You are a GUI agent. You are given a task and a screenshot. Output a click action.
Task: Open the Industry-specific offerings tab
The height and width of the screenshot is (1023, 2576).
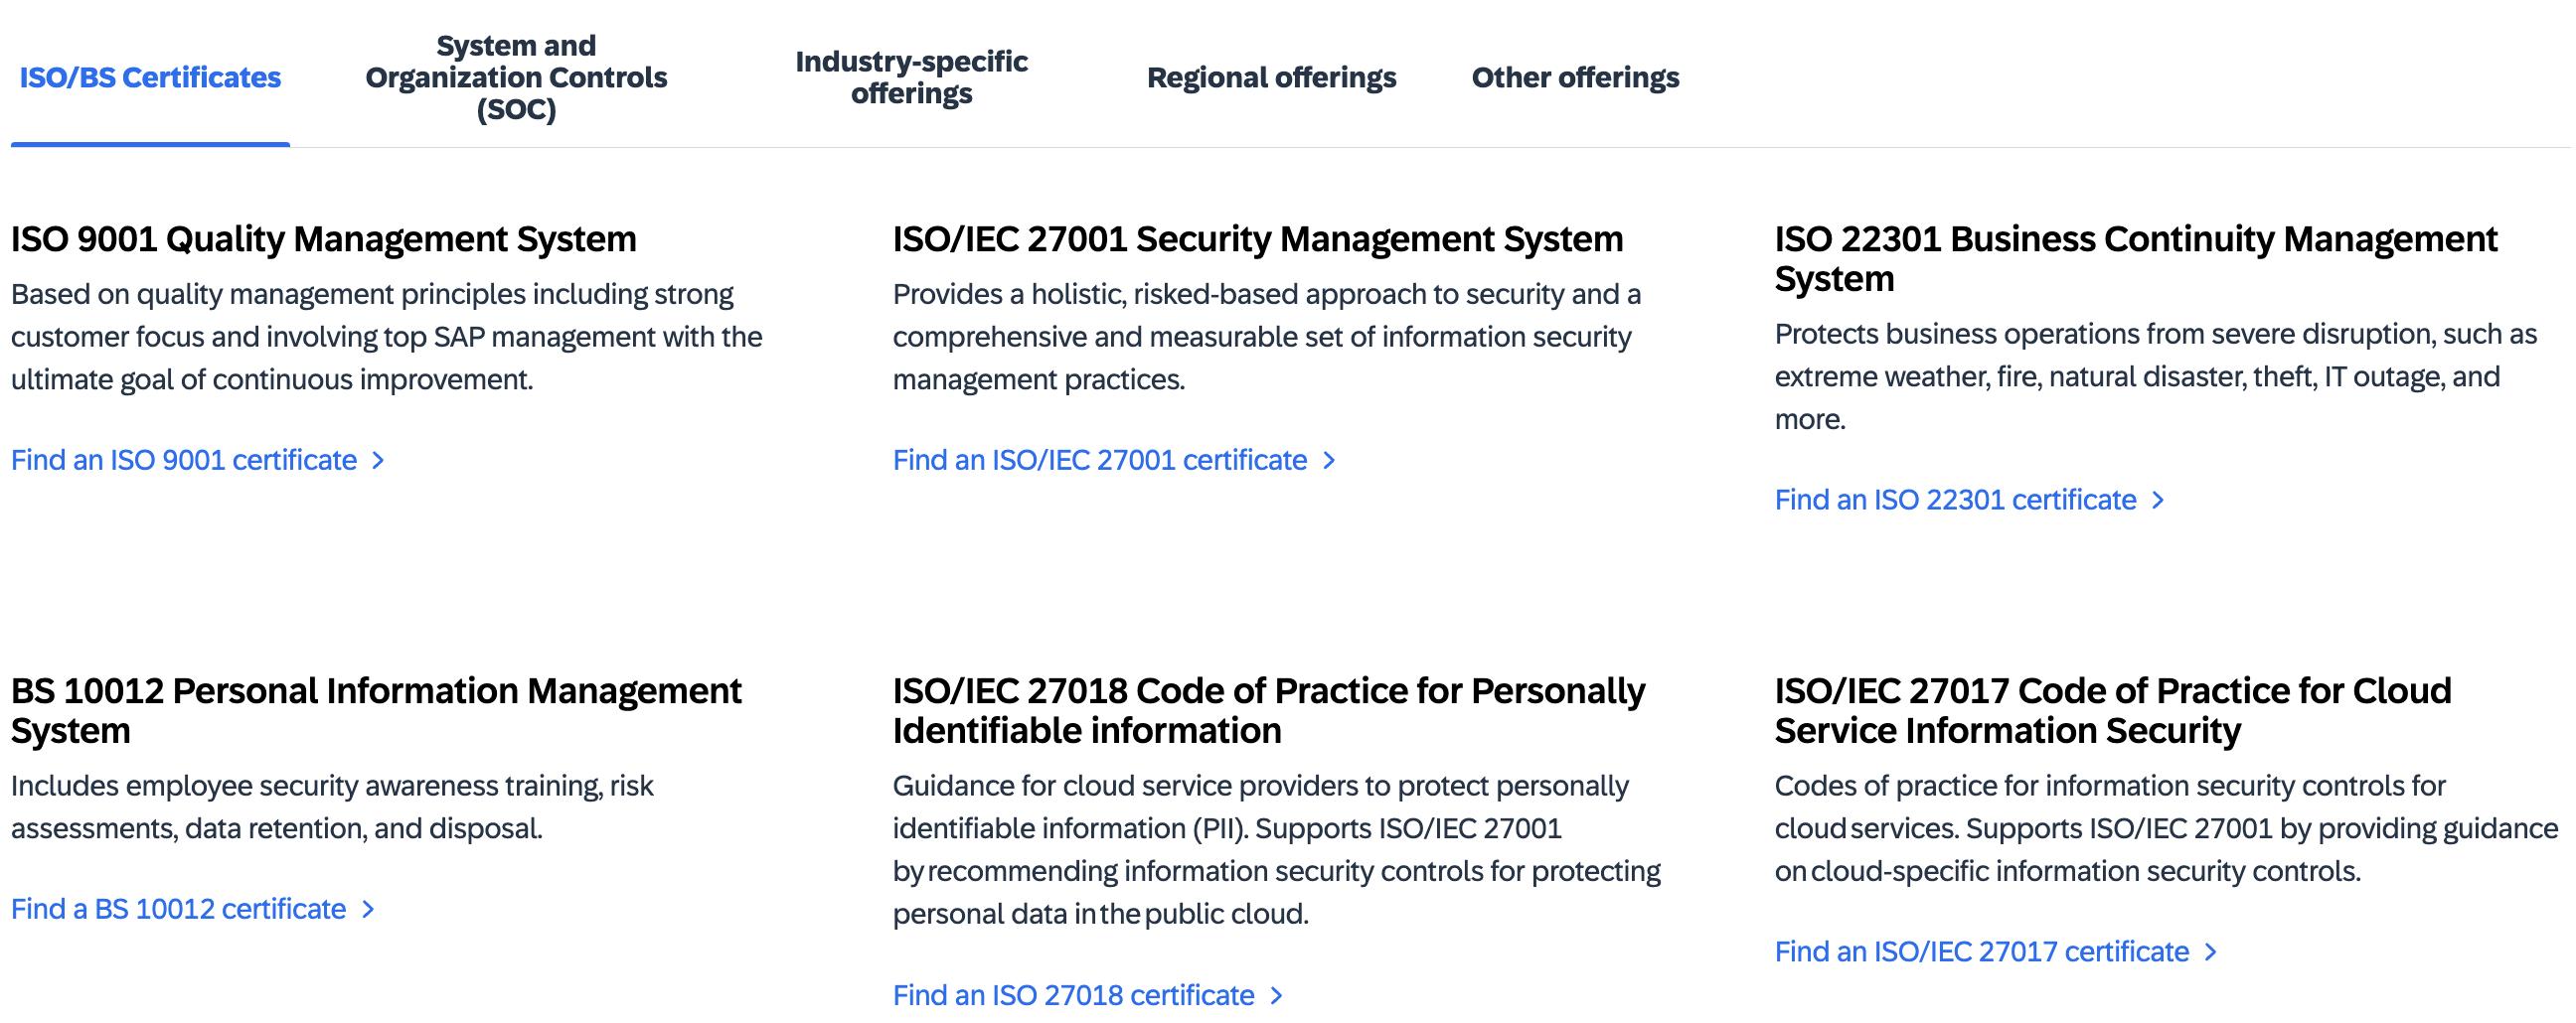(x=911, y=76)
